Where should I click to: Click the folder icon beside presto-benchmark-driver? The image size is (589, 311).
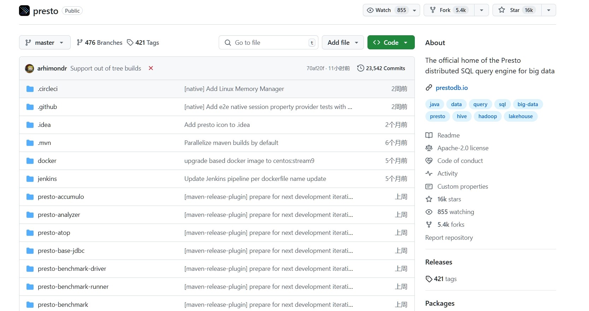(30, 269)
